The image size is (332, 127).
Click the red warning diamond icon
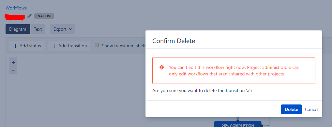tap(162, 67)
